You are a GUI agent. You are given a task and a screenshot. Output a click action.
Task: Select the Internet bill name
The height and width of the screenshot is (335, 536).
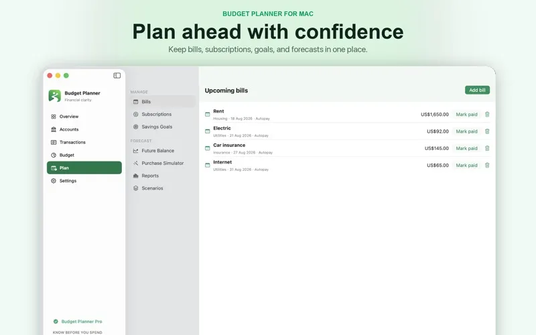point(222,162)
